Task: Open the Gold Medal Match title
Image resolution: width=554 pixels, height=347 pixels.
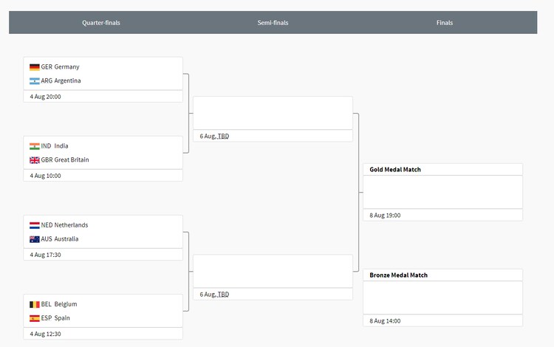Action: (x=395, y=170)
